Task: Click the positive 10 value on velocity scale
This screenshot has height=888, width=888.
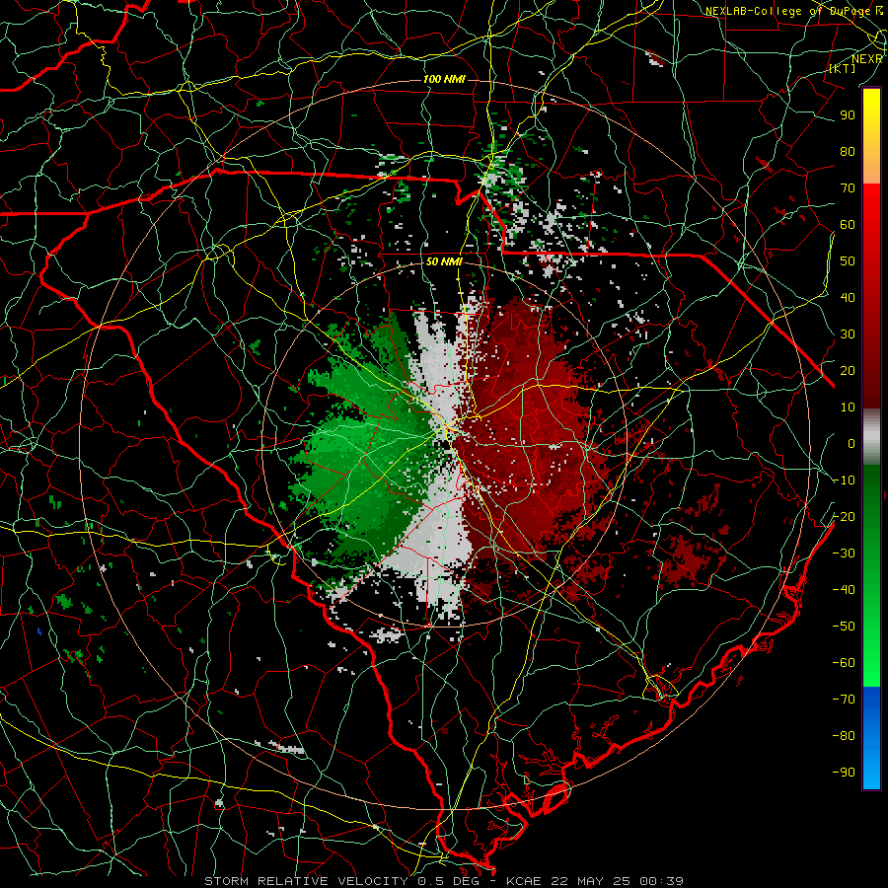Action: tap(848, 407)
